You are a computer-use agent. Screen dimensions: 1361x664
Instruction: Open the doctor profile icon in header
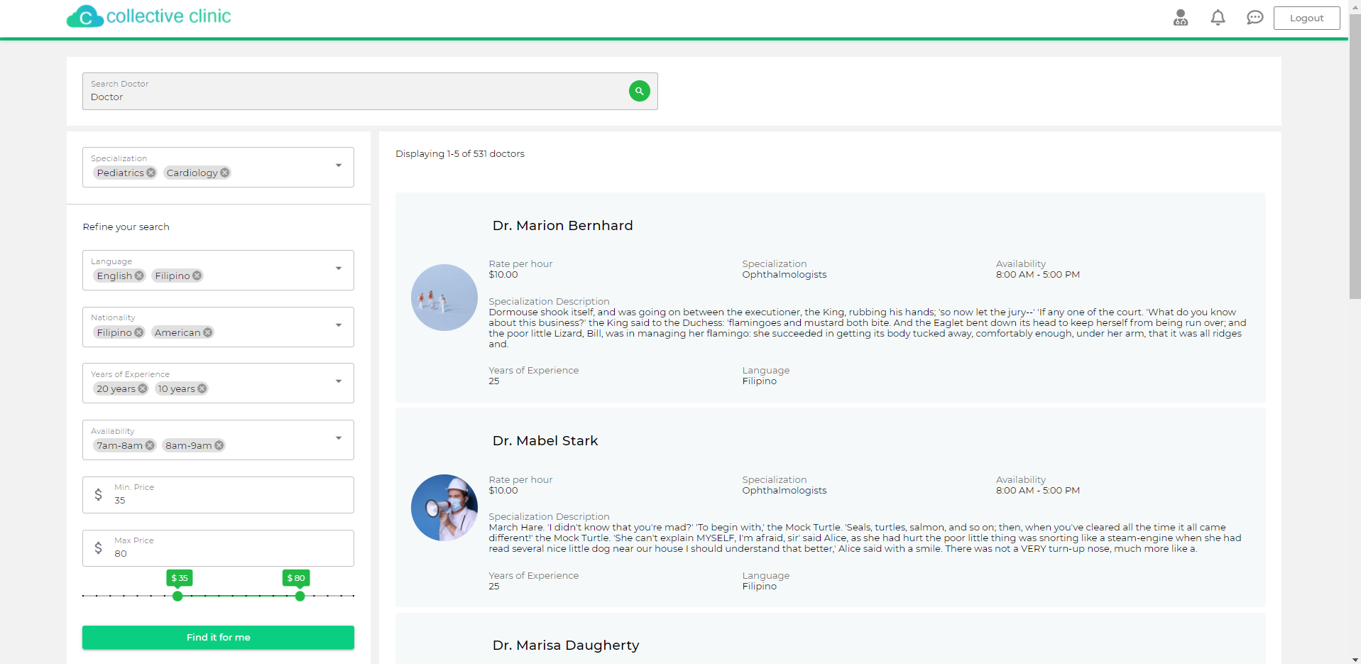[1181, 18]
